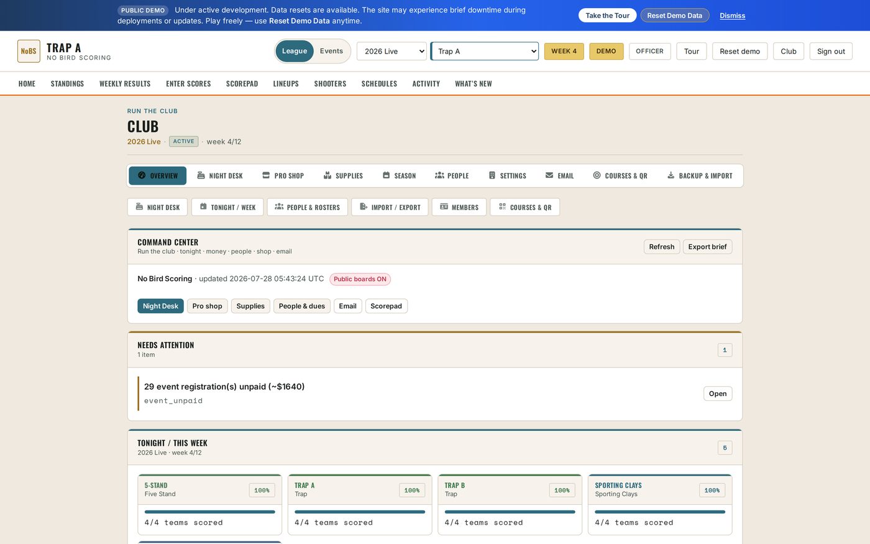
Task: Open the 2026 Live season dropdown
Action: pos(391,51)
